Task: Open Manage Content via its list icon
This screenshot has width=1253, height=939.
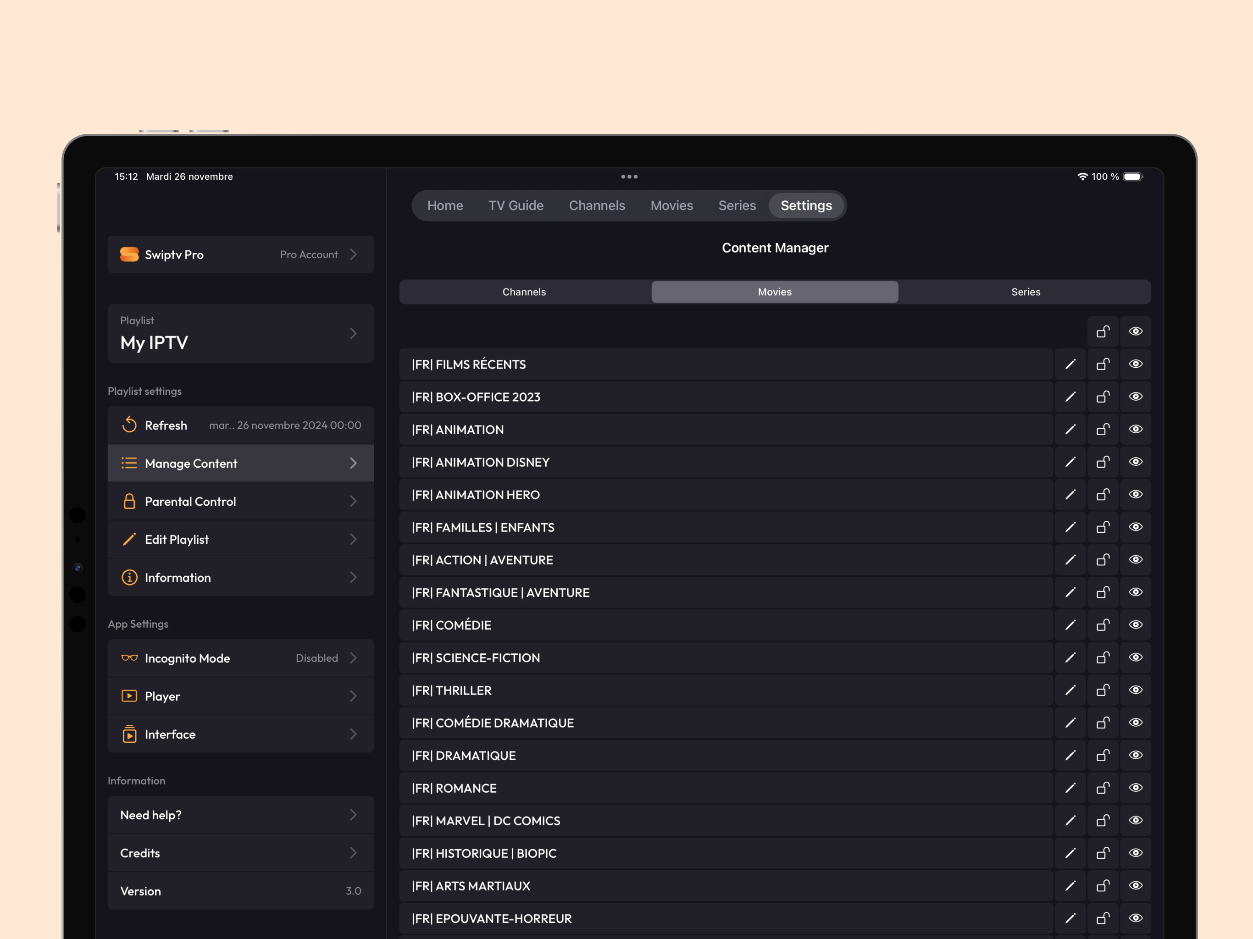Action: pyautogui.click(x=129, y=463)
